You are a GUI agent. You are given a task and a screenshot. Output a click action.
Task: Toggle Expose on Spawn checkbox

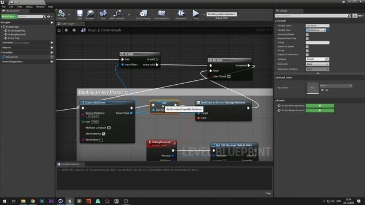(307, 47)
